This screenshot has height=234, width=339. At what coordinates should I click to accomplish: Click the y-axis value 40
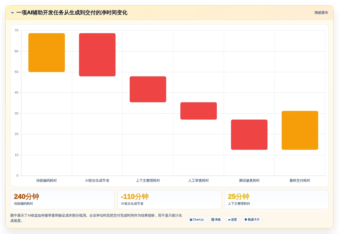coord(16,93)
